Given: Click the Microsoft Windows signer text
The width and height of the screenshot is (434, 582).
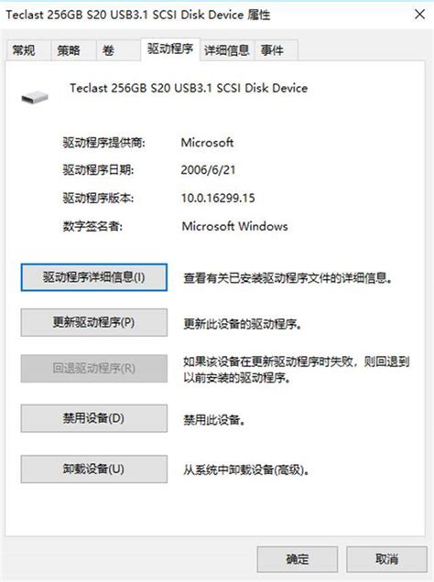Looking at the screenshot, I should [234, 226].
